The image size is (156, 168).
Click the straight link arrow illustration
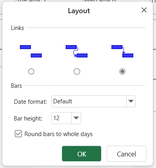[x=122, y=51]
